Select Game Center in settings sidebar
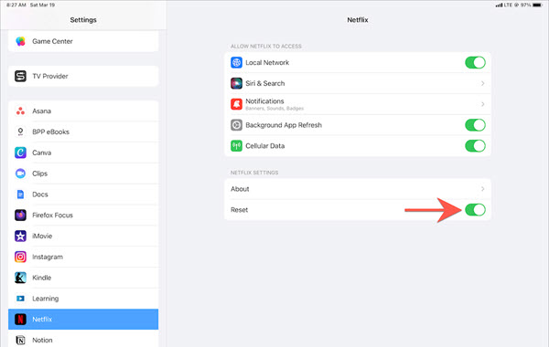The height and width of the screenshot is (347, 549). (83, 41)
